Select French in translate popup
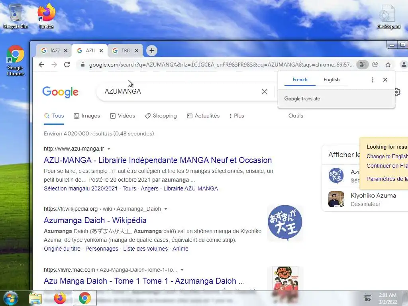Screen dimensions: 408x306 point(300,80)
